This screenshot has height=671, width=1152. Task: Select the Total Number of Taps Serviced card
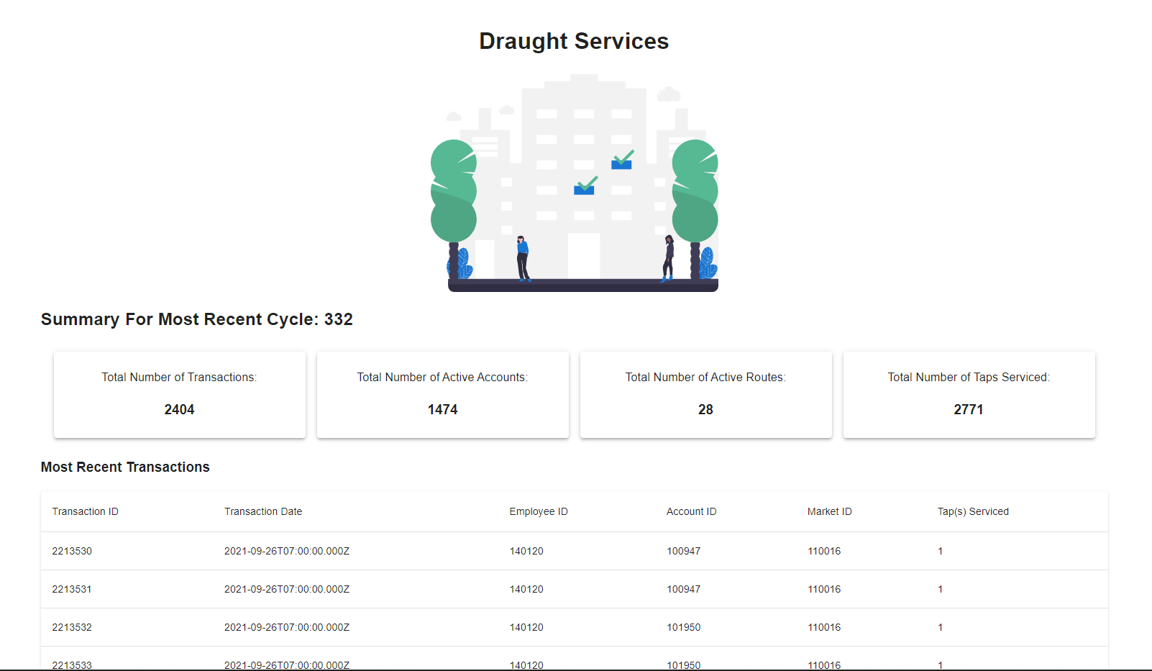969,394
